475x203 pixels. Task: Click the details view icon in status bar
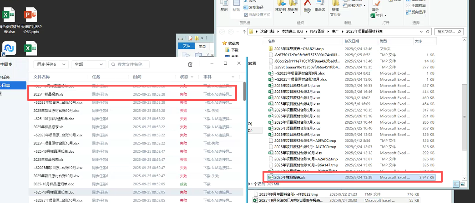456,184
